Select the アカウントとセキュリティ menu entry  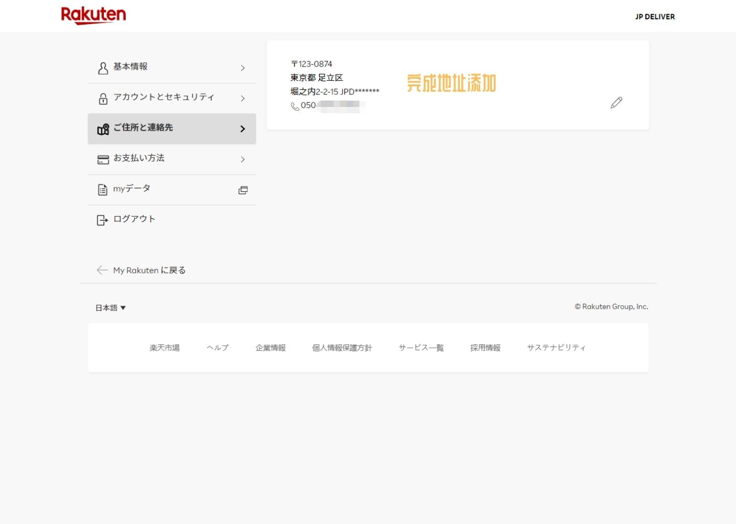[x=164, y=98]
